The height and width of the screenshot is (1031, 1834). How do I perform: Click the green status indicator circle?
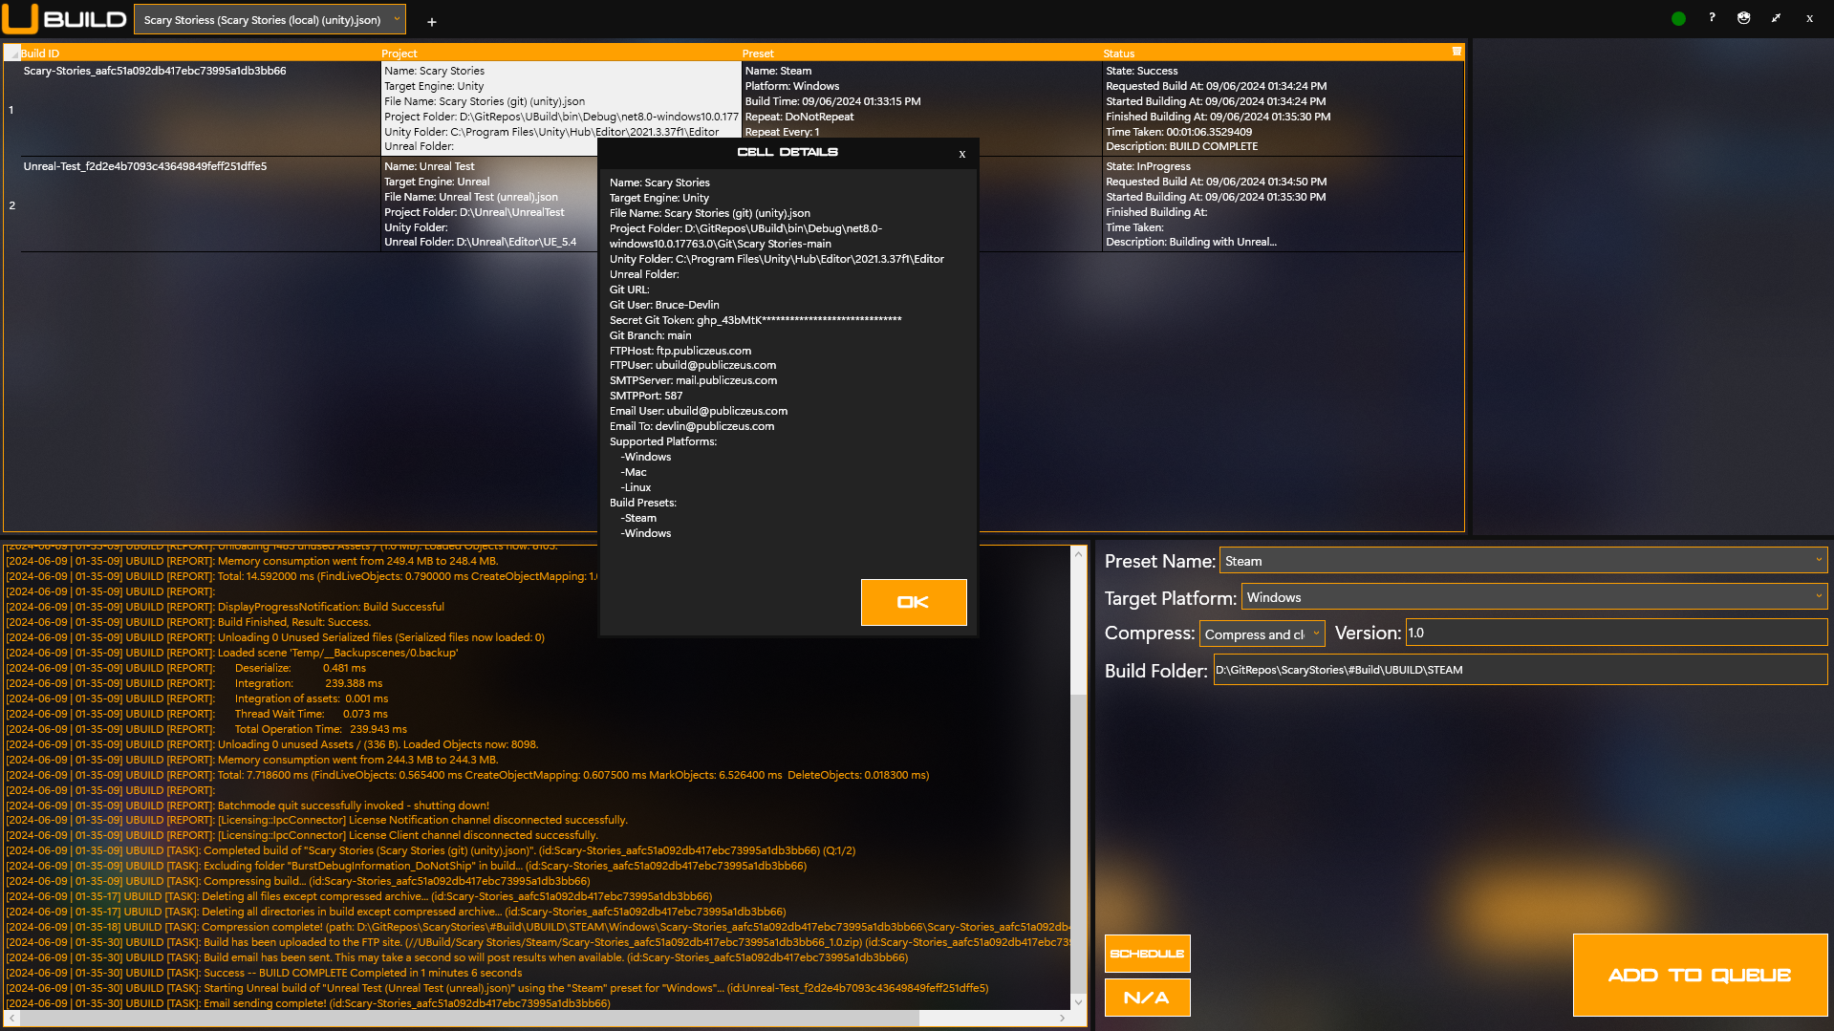pyautogui.click(x=1678, y=18)
